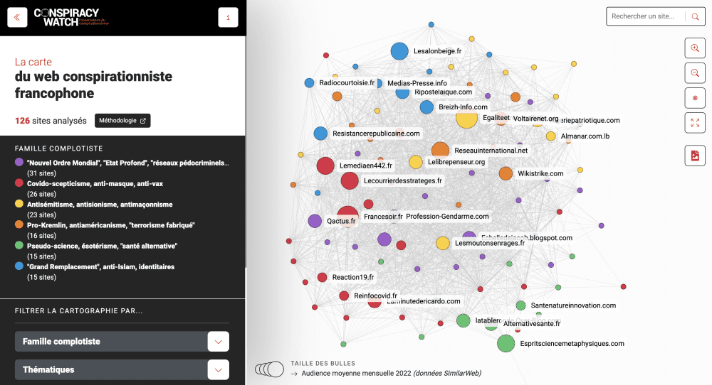Download the map as PDF
Viewport: 712px width, 385px height.
[695, 156]
